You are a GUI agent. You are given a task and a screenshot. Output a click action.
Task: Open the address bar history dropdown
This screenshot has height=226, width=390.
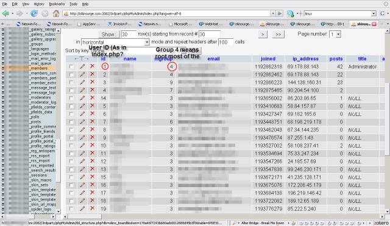[x=273, y=13]
